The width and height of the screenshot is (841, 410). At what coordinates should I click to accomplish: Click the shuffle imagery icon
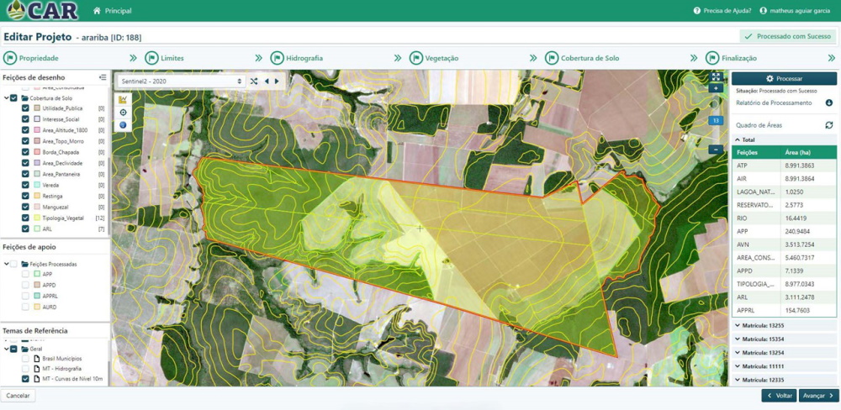pos(254,81)
